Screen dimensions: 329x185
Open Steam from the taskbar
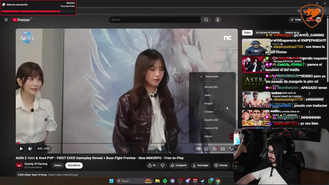[x=203, y=181]
